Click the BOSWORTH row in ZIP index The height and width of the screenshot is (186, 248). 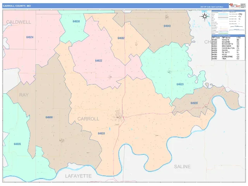pyautogui.click(x=226, y=44)
